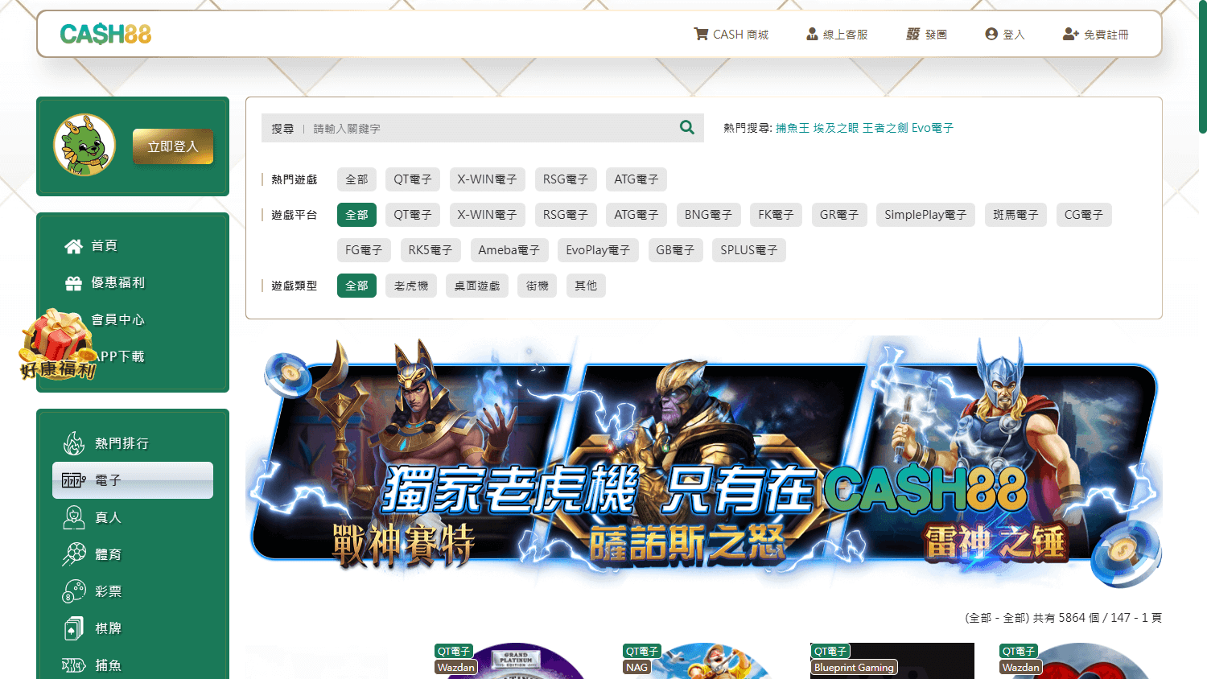Viewport: 1207px width, 679px height.
Task: Filter by FK電子 platform
Action: [x=776, y=215]
